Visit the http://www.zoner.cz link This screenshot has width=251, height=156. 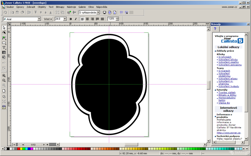pos(229,133)
